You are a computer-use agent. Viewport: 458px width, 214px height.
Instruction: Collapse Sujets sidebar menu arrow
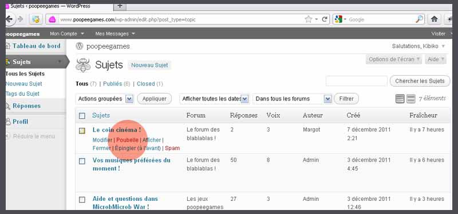[60, 62]
